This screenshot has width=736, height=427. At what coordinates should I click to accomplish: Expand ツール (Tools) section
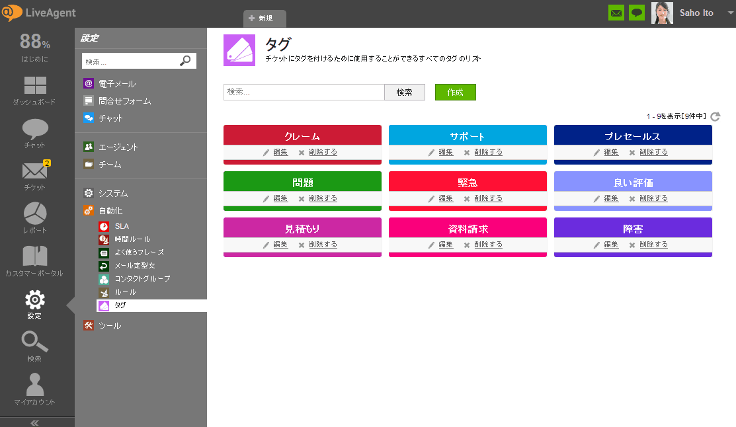(110, 326)
